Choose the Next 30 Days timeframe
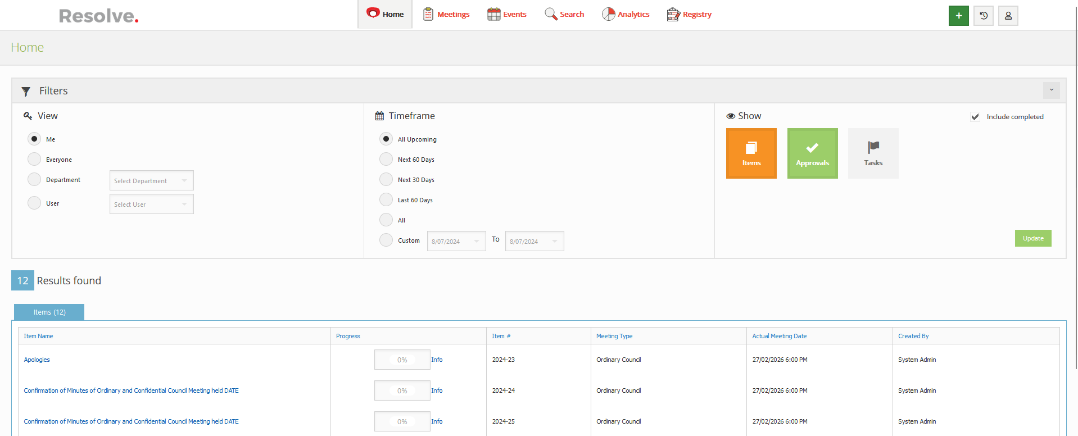 (x=386, y=180)
